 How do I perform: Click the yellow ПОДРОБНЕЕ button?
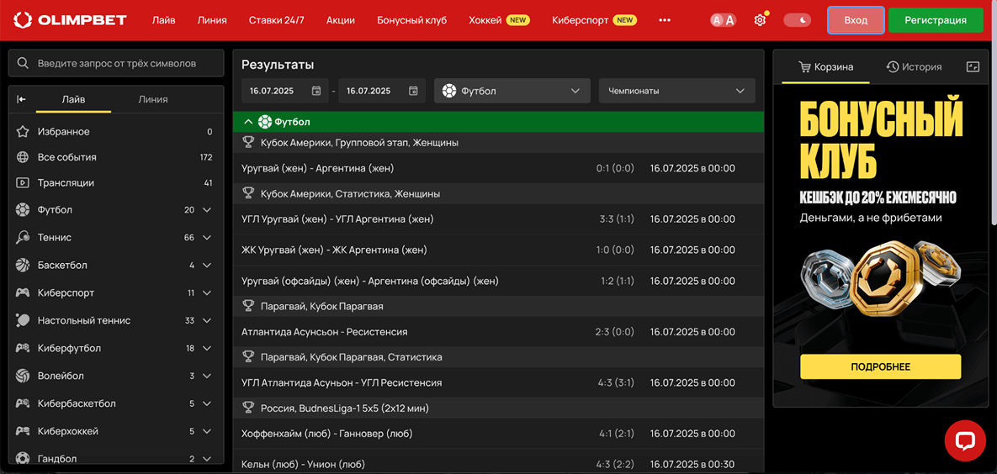pos(880,366)
